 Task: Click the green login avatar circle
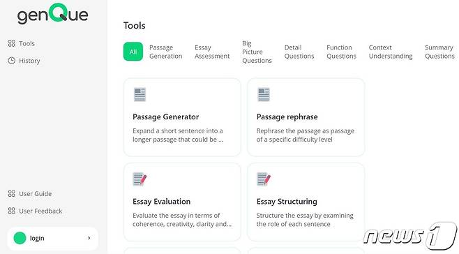coord(20,238)
